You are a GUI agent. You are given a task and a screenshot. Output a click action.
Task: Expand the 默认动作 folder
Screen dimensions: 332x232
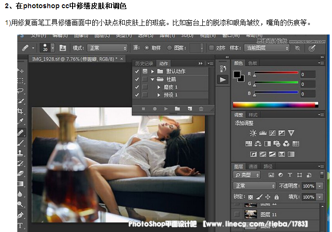point(152,71)
